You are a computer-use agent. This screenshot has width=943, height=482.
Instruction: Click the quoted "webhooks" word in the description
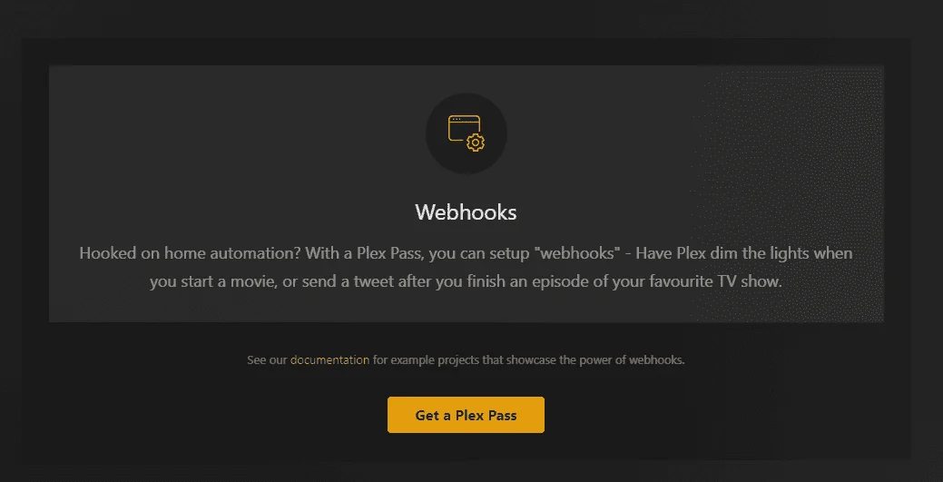point(576,252)
